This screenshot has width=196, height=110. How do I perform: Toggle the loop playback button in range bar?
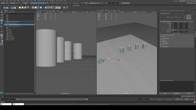coord(184,99)
